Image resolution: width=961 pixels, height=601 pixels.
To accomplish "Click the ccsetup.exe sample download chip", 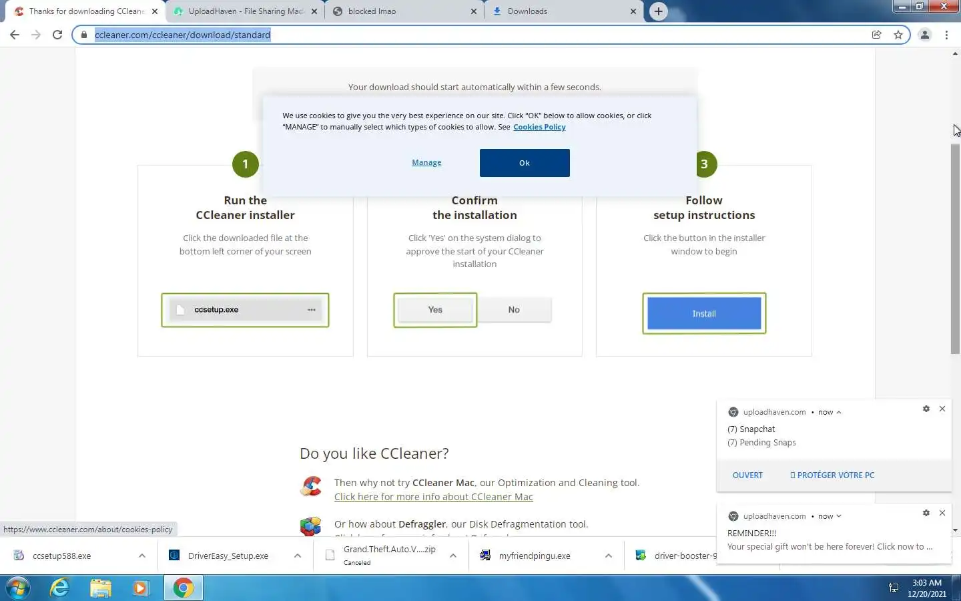I will pos(245,310).
